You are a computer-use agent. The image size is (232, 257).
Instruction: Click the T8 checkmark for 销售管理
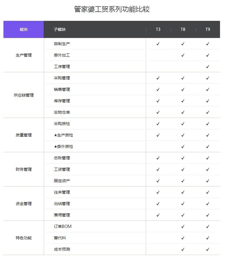[183, 89]
